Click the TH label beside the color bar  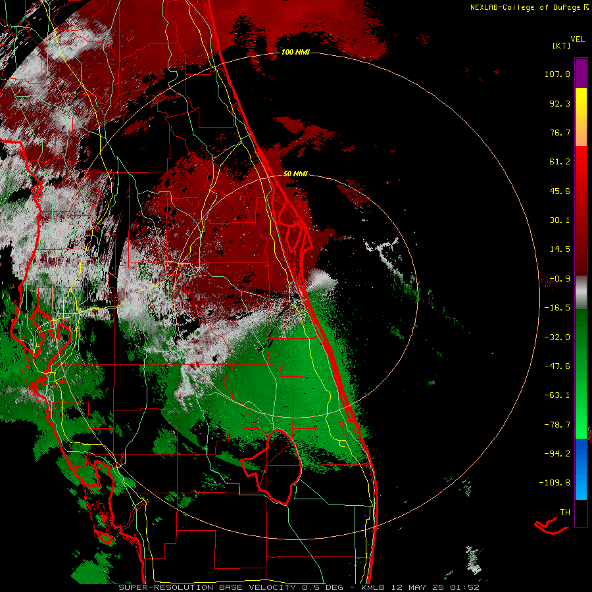pos(565,512)
